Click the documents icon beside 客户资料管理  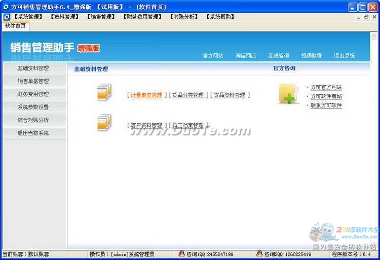click(x=104, y=122)
